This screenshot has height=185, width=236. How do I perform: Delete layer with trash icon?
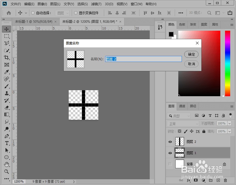click(x=225, y=180)
